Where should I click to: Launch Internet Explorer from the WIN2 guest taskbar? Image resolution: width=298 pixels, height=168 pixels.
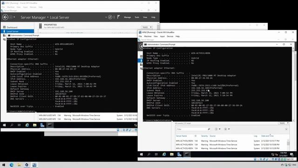(164, 154)
